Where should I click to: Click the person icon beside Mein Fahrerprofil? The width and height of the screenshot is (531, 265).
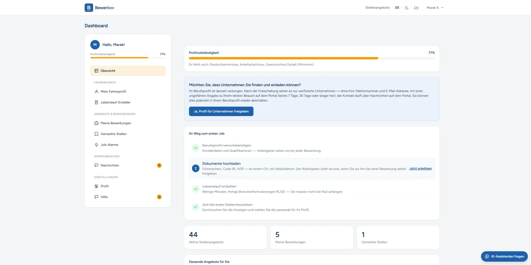point(96,92)
